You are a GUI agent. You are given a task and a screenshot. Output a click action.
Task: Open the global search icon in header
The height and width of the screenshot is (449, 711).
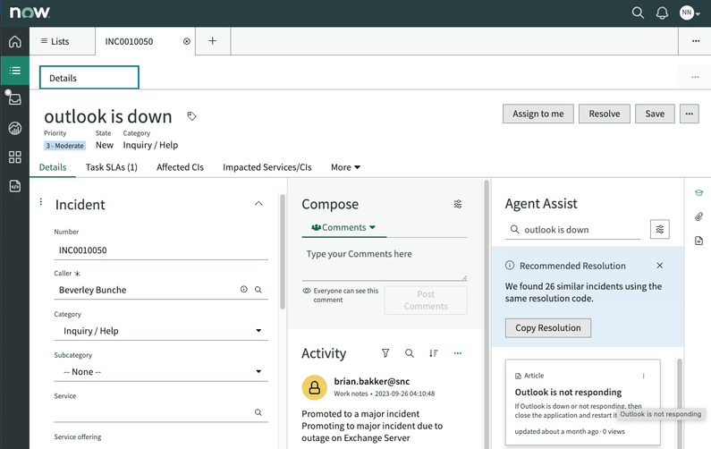click(638, 13)
